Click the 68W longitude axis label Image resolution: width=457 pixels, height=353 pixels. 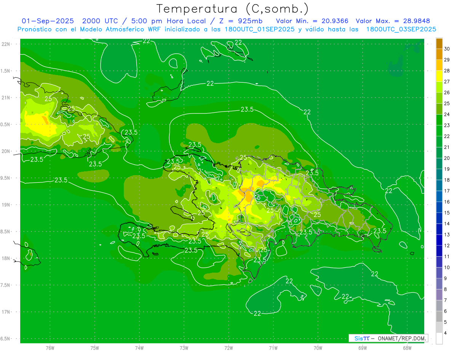point(407,348)
